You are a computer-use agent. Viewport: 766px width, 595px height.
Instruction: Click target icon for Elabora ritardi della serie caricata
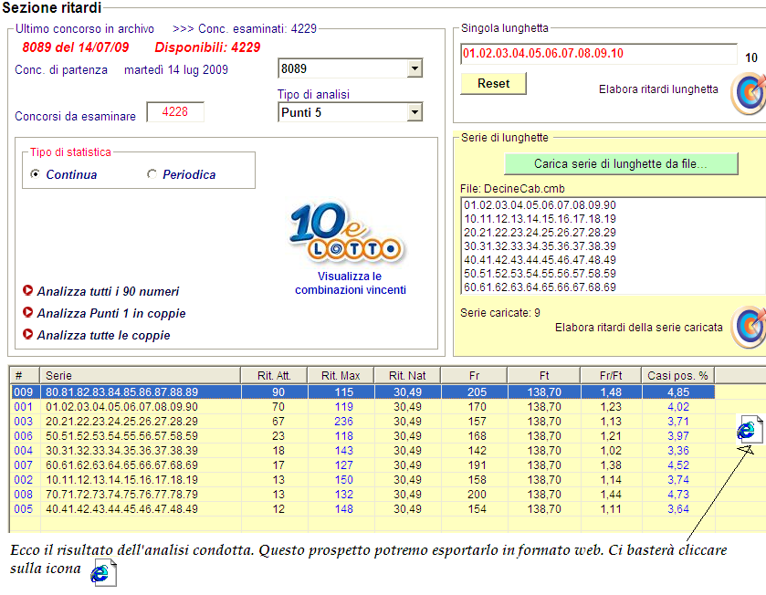(749, 327)
